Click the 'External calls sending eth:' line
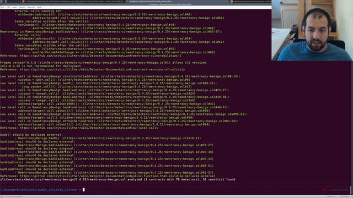The height and width of the screenshot is (198, 353). click(39, 11)
